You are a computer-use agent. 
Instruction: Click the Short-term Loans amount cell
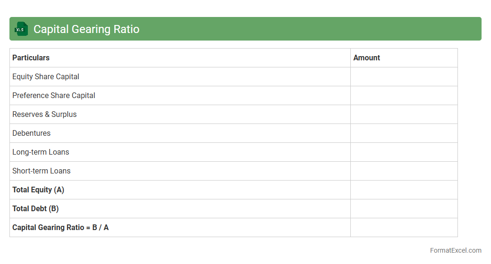[404, 171]
